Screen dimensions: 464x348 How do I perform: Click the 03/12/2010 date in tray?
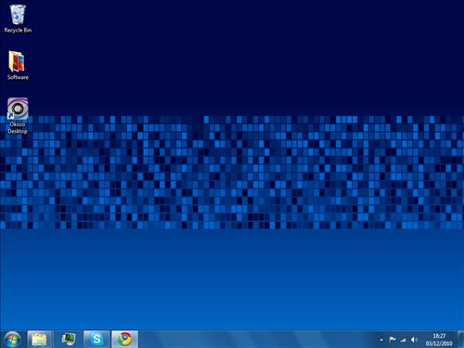(x=439, y=343)
